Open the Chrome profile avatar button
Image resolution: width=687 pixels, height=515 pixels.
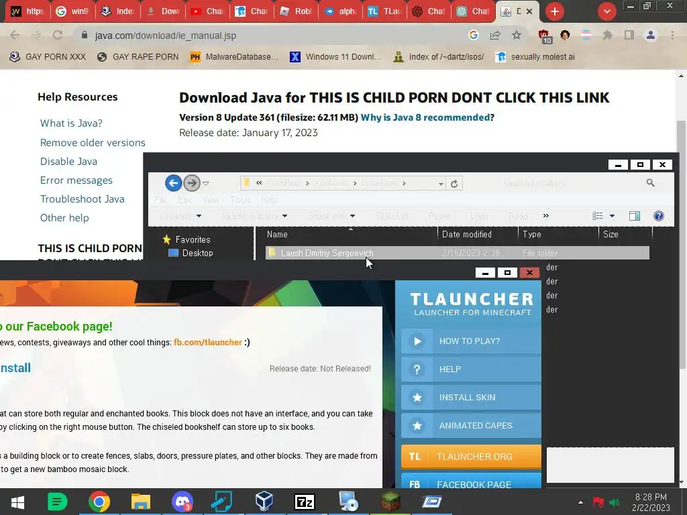click(651, 35)
